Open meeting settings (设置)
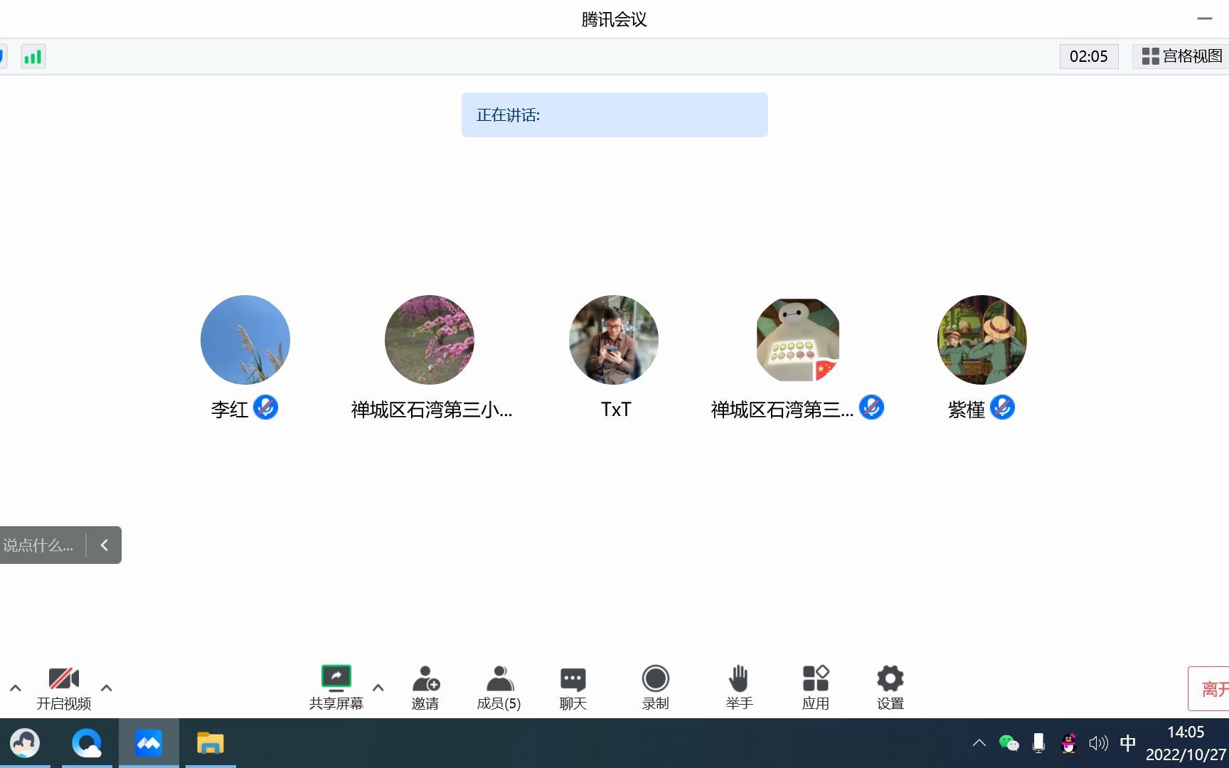Screen dimensions: 1229x768 click(890, 688)
